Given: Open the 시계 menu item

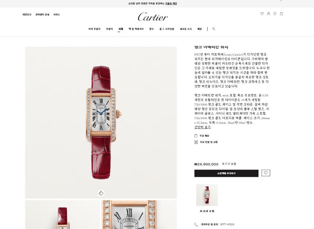Looking at the screenshot, I should (121, 29).
